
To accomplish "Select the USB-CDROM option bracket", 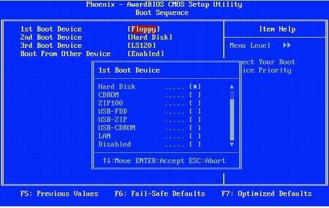I will point(195,127).
